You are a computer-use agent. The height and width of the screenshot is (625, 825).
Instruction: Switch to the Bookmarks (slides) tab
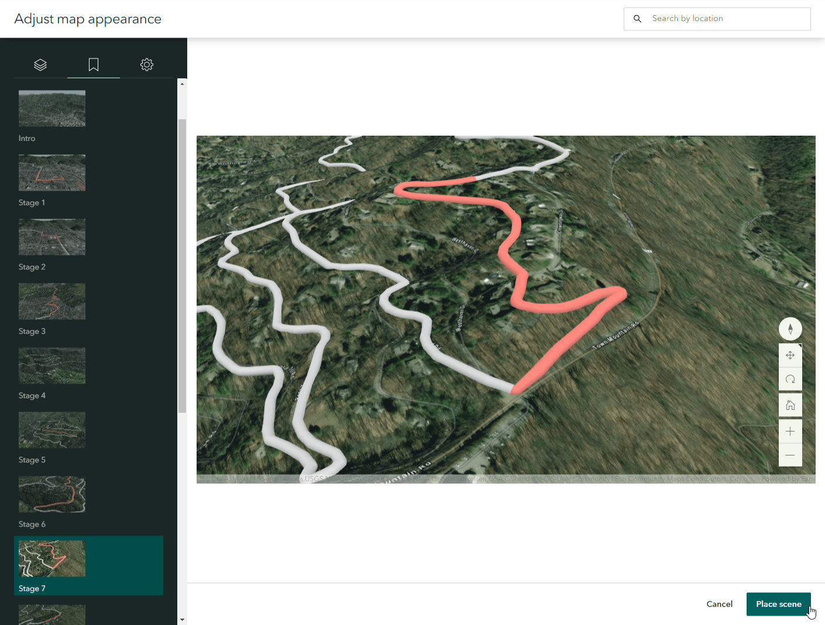click(94, 65)
